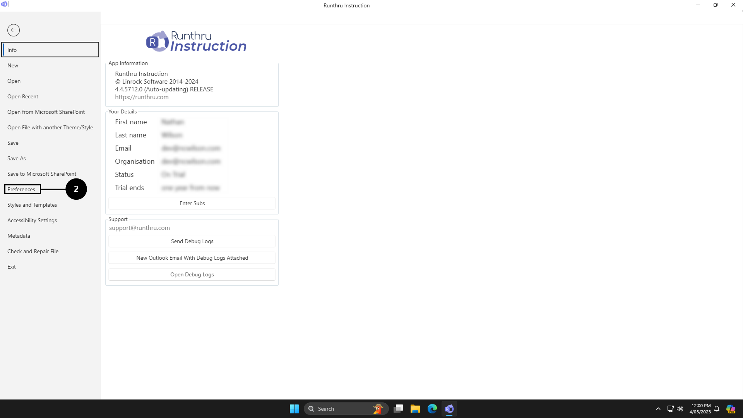Select Preferences in the sidebar

pos(22,189)
